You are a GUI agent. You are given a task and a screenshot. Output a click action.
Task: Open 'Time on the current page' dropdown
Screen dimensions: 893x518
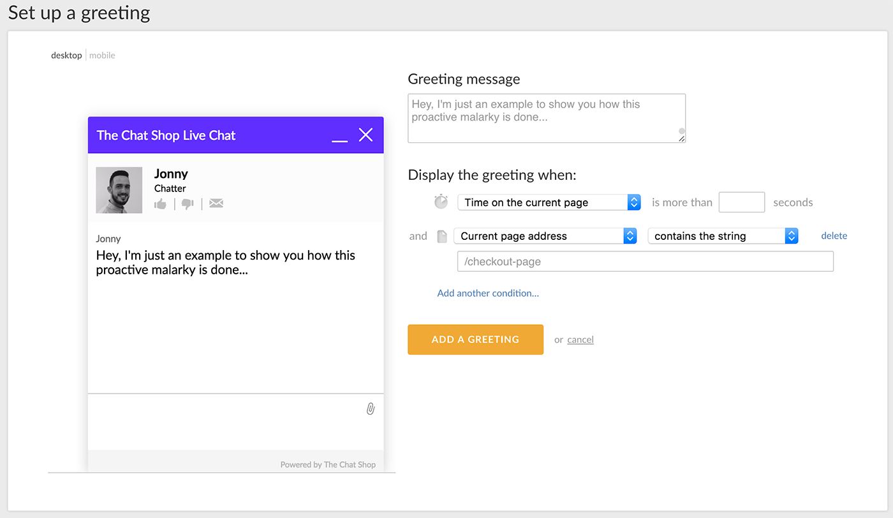[x=549, y=202]
